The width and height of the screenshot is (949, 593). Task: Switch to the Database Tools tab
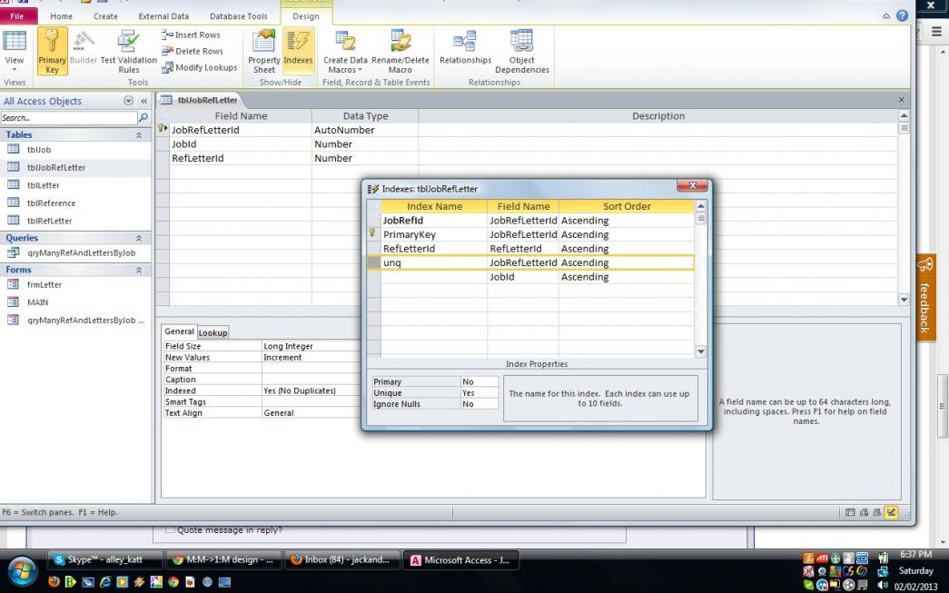coord(238,16)
